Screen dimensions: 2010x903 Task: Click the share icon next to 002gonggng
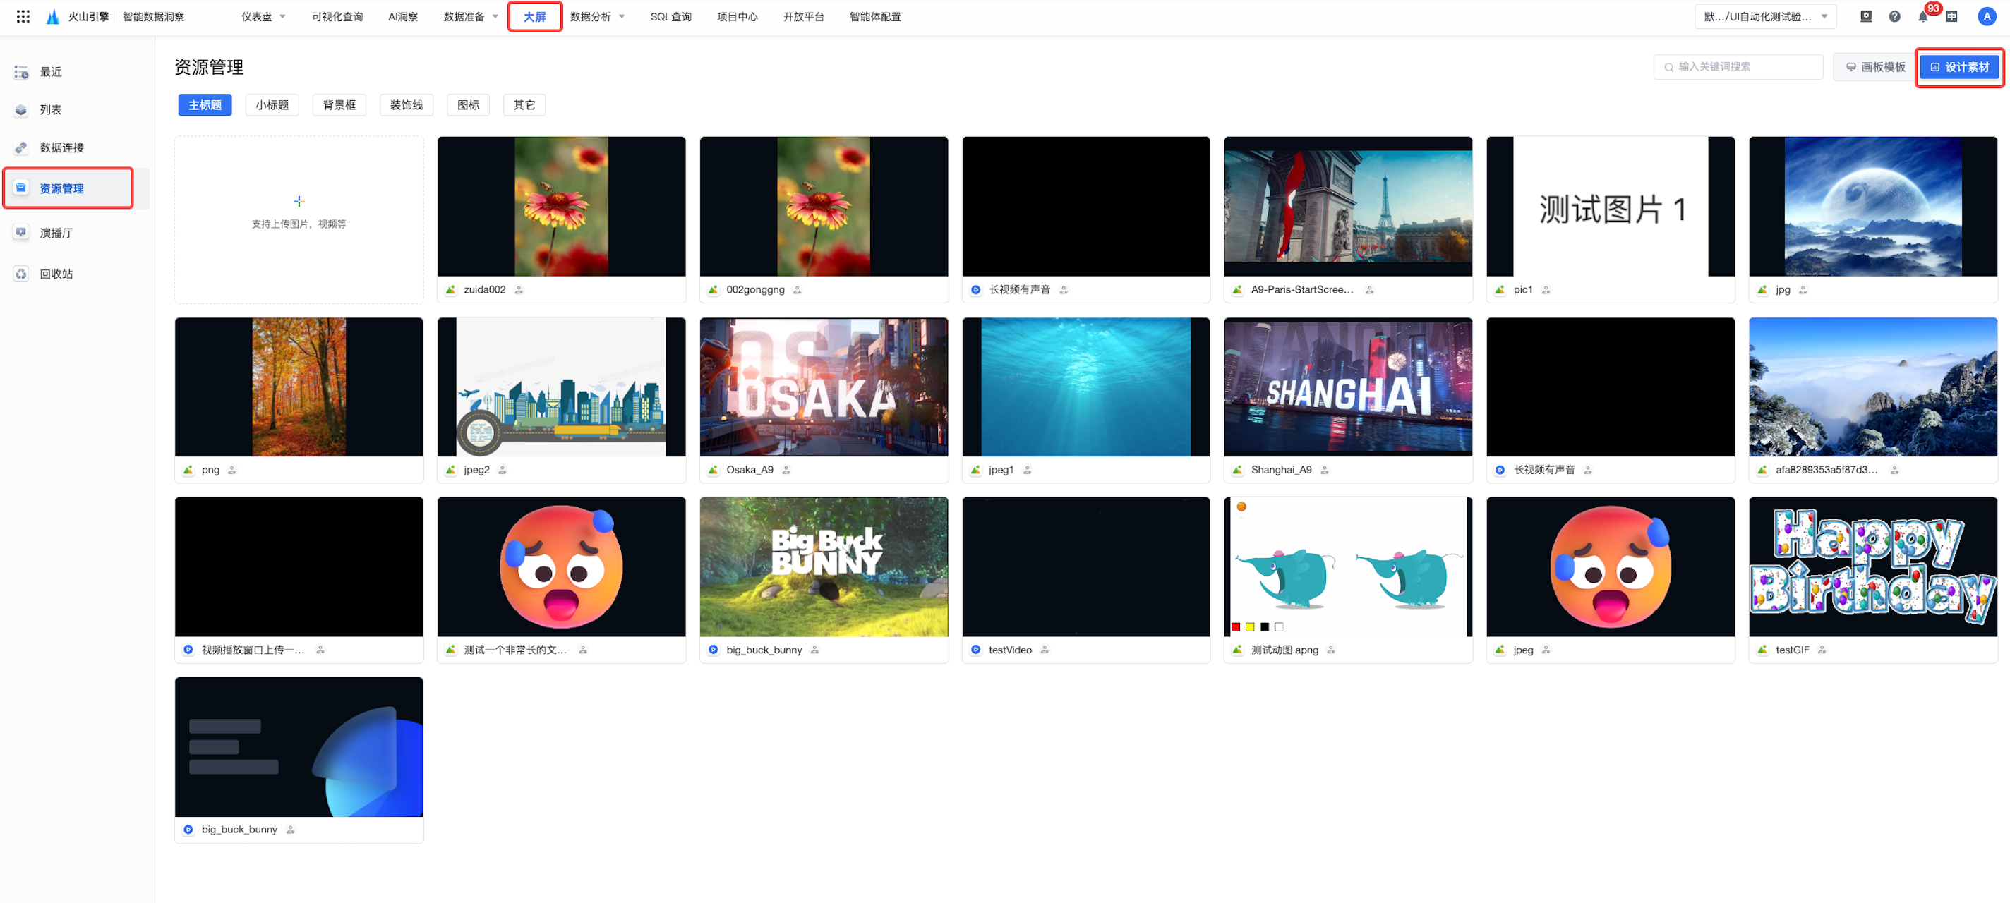pyautogui.click(x=798, y=290)
